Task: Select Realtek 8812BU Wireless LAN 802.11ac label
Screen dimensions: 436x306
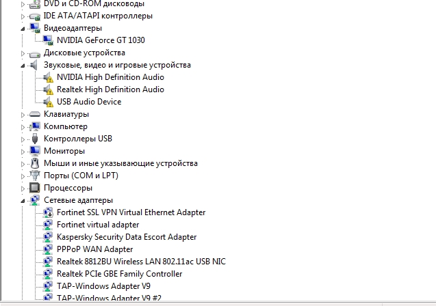Action: (141, 262)
